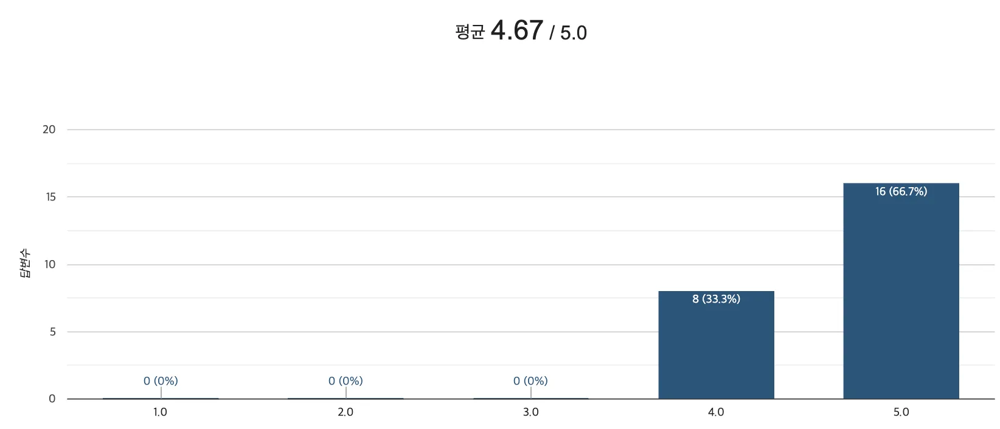Click the 3.0 x-axis label

coord(530,412)
